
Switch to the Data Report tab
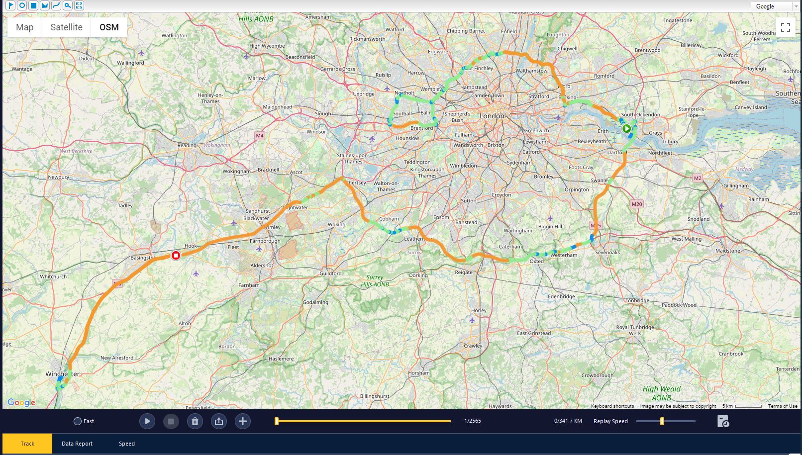77,444
